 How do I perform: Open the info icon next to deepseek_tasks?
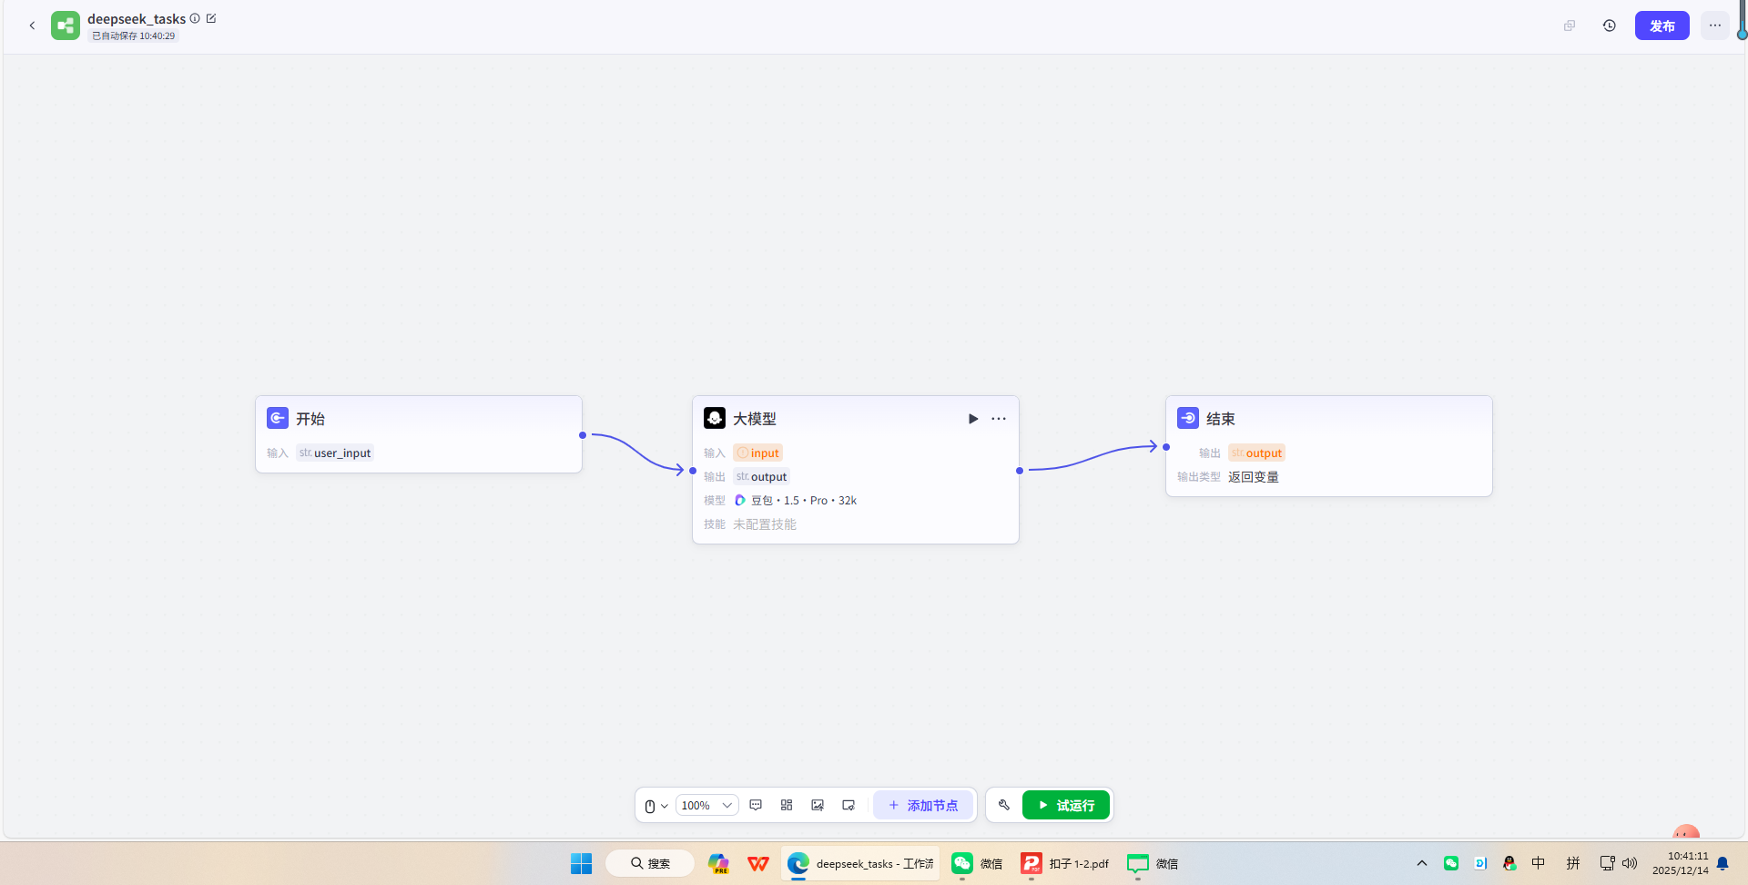[195, 18]
